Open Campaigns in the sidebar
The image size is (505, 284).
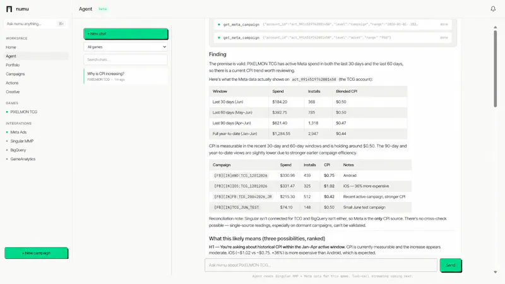click(x=15, y=74)
